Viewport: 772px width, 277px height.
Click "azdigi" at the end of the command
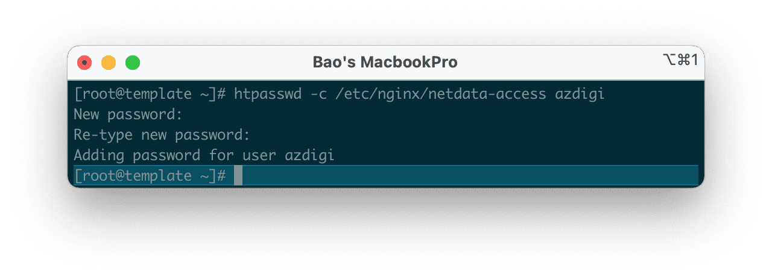[580, 94]
